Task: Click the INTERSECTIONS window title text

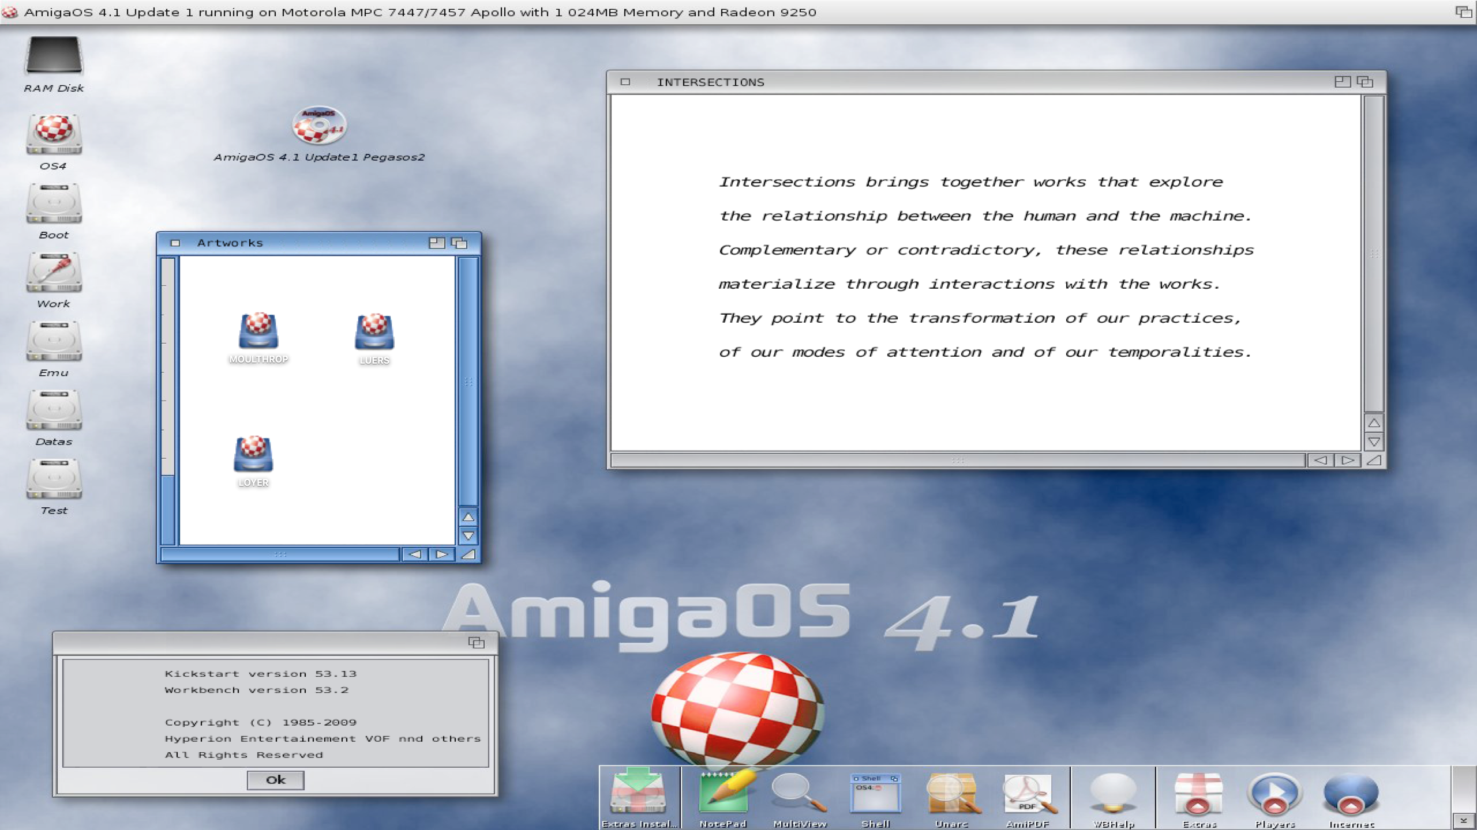Action: (x=710, y=82)
